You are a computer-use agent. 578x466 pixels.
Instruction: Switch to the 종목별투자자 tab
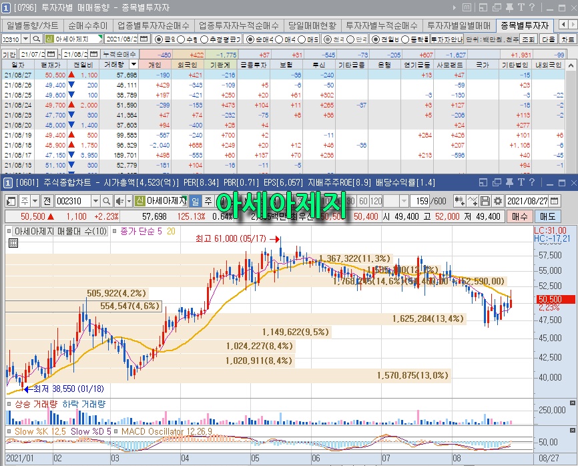coord(525,25)
